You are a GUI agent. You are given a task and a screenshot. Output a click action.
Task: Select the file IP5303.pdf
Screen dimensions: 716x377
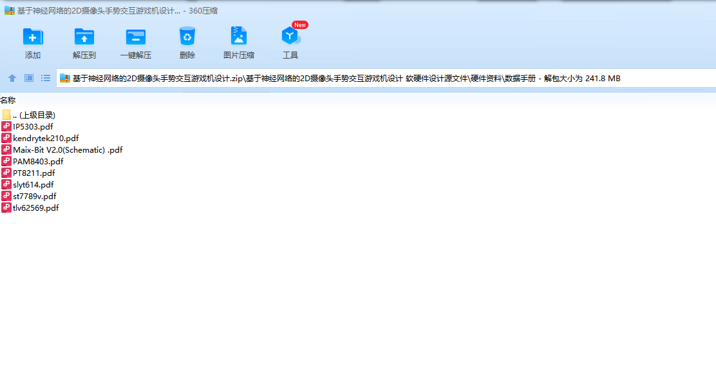pyautogui.click(x=33, y=126)
